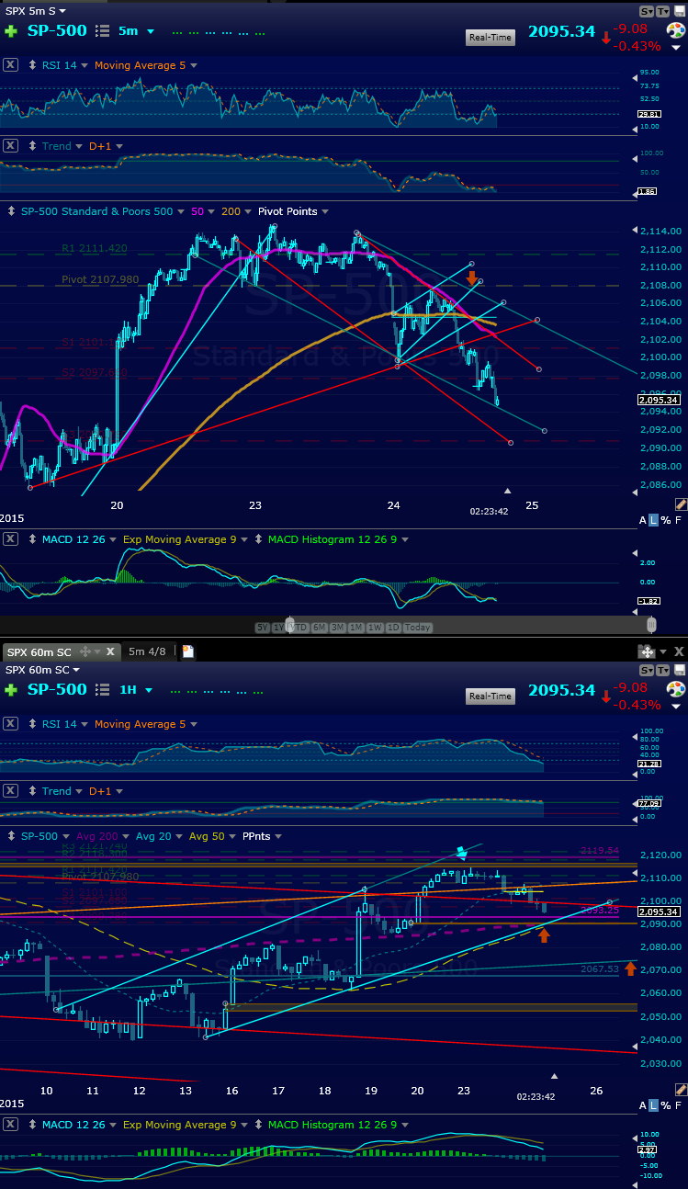
Task: Click the SP-500 symbol field in 5m chart
Action: tap(57, 31)
